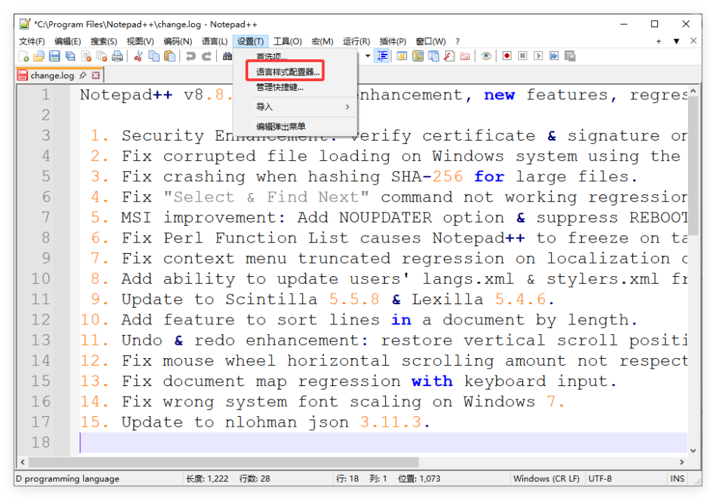
Task: Open the 编辑(E) menu
Action: point(68,41)
